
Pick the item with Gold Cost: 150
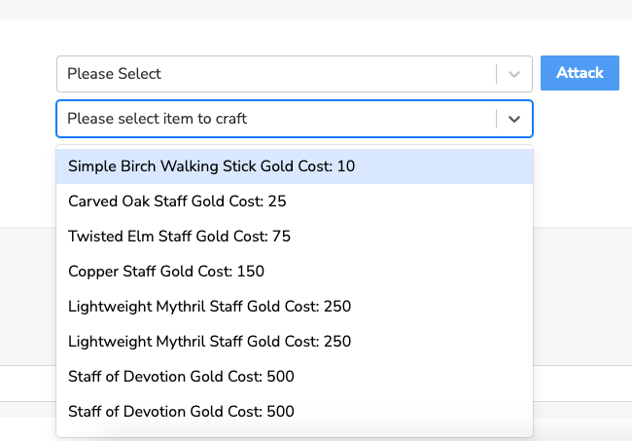coord(295,272)
